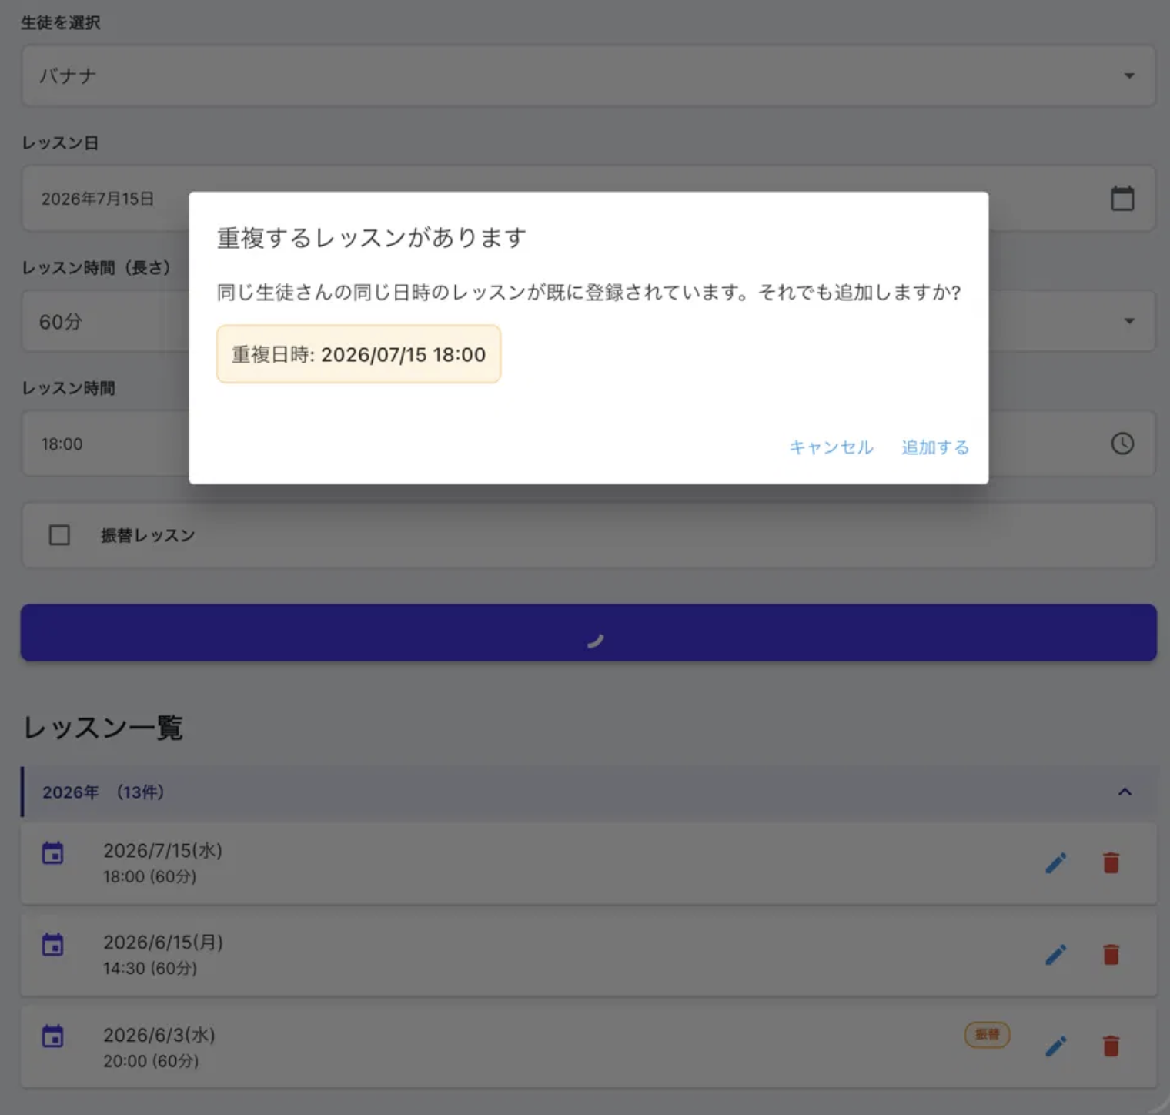This screenshot has height=1115, width=1170.
Task: Edit the 2026/6/3(水) lesson
Action: click(1056, 1046)
